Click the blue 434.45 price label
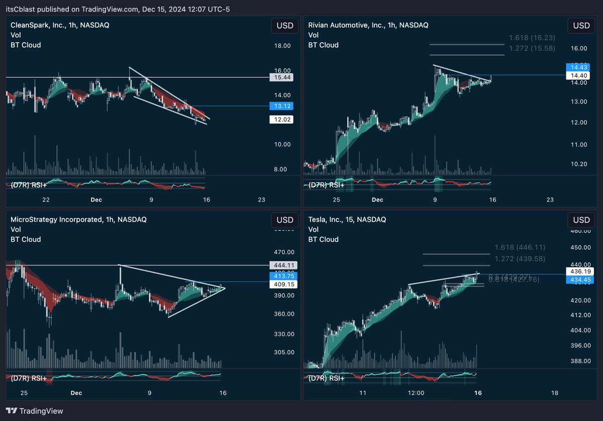The width and height of the screenshot is (603, 421). pos(580,279)
